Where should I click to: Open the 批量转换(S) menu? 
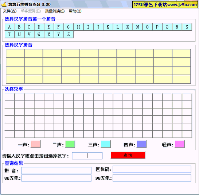click(x=55, y=11)
